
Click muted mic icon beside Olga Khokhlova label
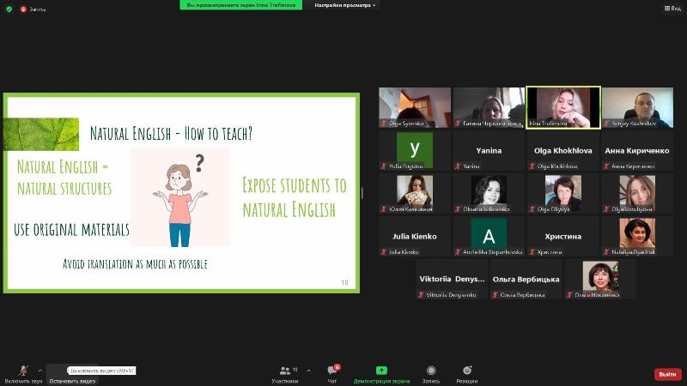(532, 166)
